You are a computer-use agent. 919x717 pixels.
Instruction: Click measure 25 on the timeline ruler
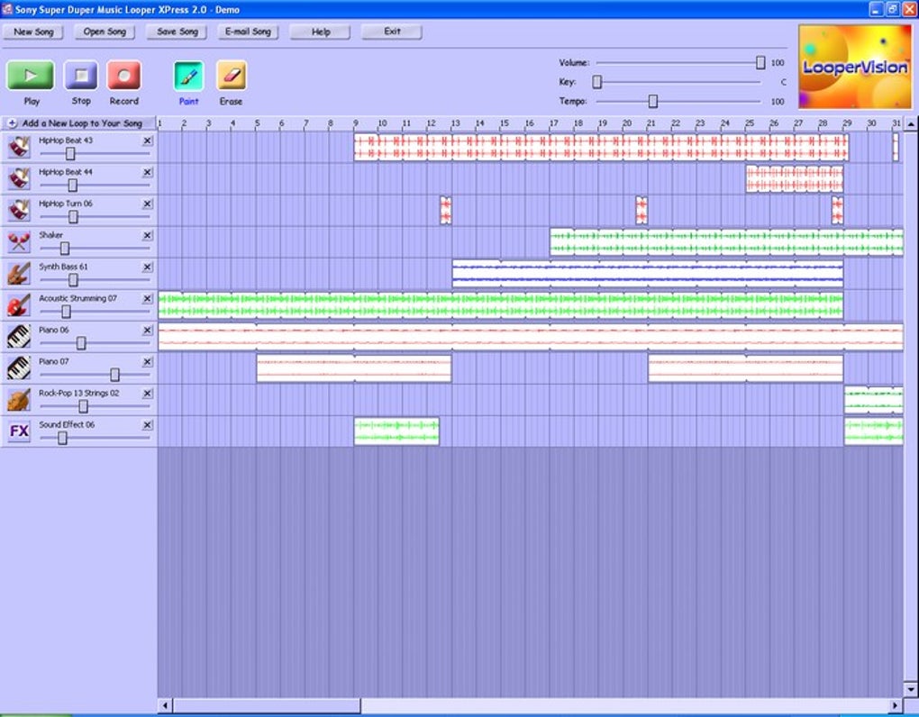[x=750, y=123]
